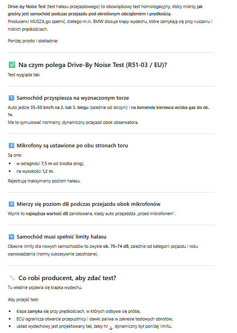Image resolution: width=237 pixels, height=333 pixels.
Task: Click heading 'Mikrofony są ustawione po obu stronach toru'
Action: point(72,145)
